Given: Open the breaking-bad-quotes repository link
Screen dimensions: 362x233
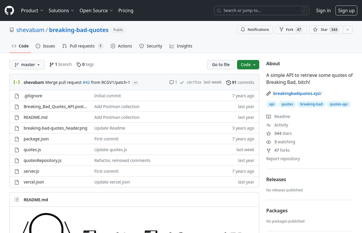Looking at the screenshot, I should tap(79, 30).
